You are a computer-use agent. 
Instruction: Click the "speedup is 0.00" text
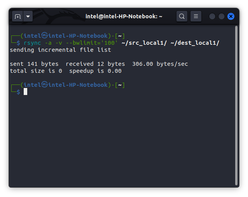pyautogui.click(x=95, y=71)
